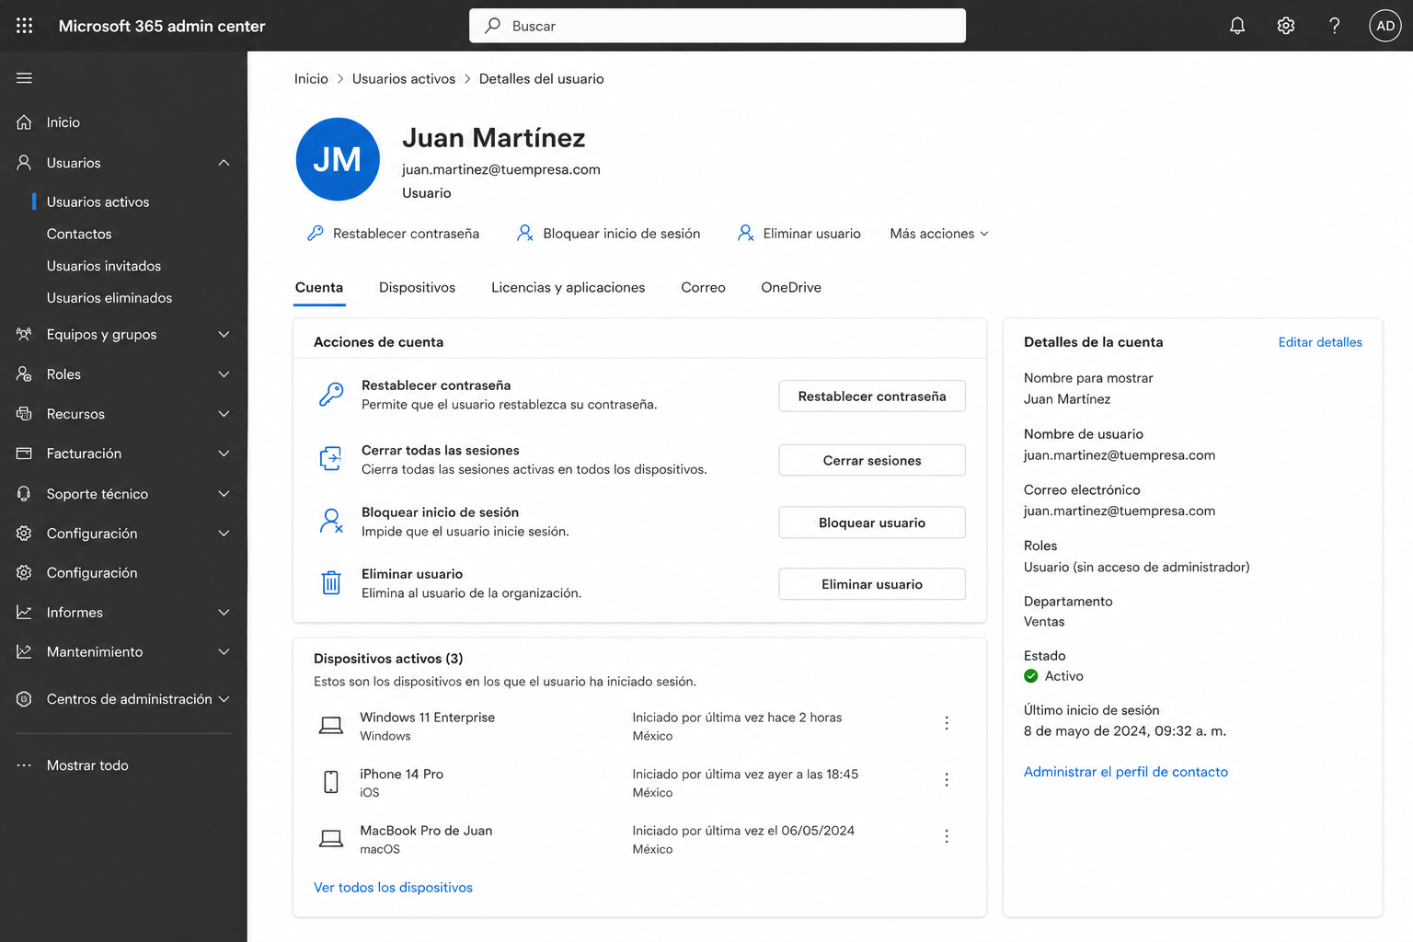Open the app launcher waffle icon
The width and height of the screenshot is (1413, 942).
pos(25,26)
